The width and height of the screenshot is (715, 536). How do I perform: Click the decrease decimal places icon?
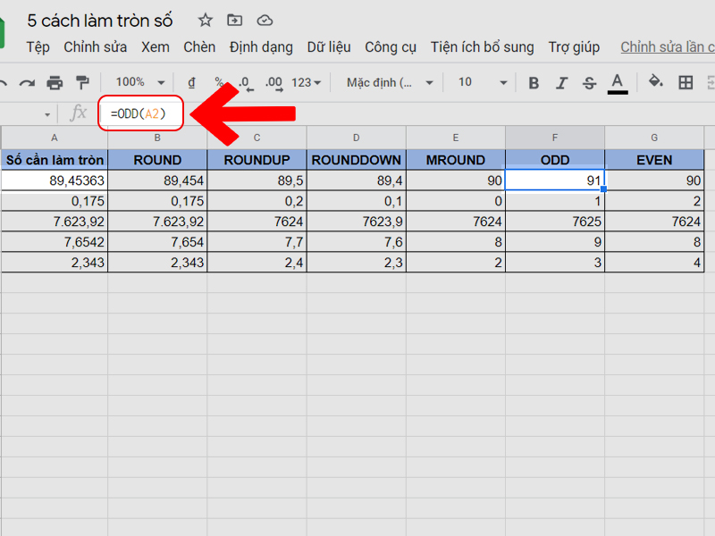coord(245,83)
